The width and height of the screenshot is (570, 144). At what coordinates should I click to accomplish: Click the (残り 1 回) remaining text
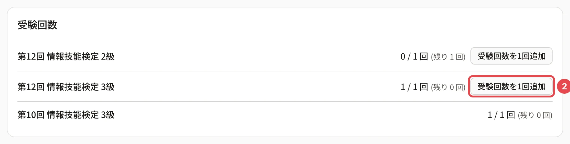pos(448,57)
